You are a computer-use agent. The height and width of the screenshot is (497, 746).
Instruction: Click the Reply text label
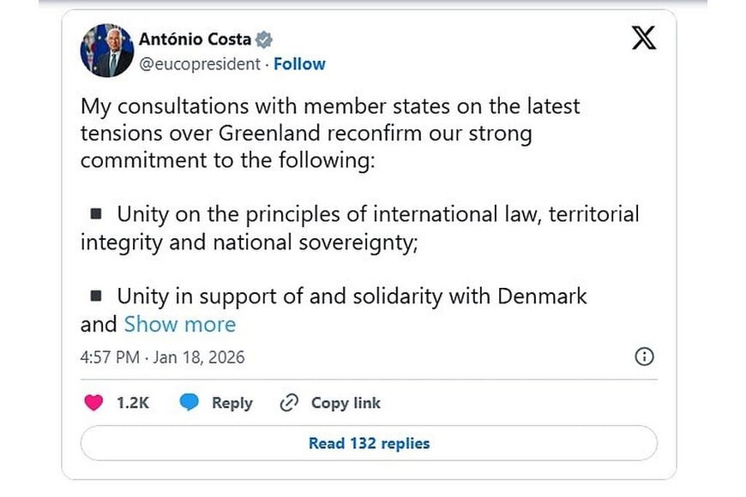[x=232, y=403]
